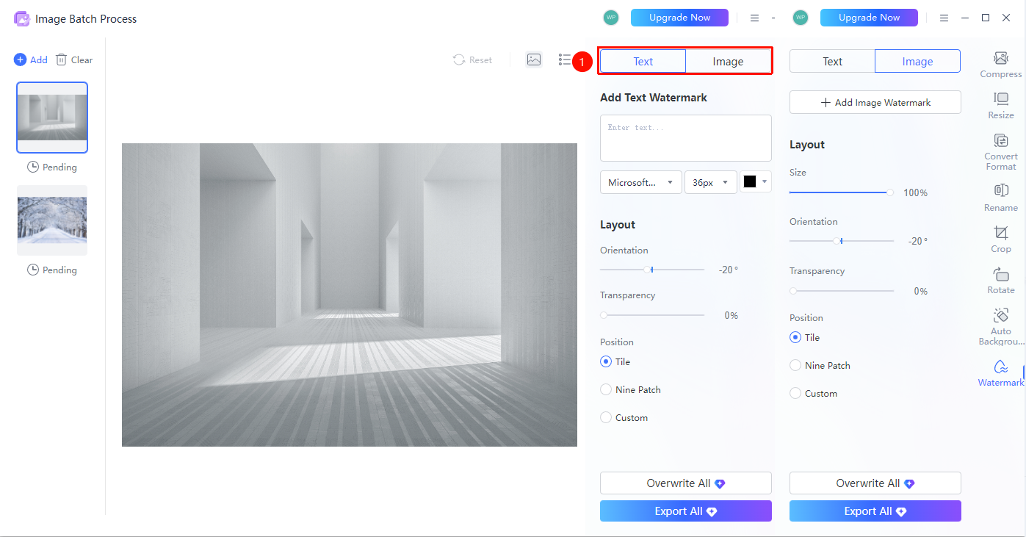The height and width of the screenshot is (537, 1026).
Task: Click the Add Image Watermark button
Action: coord(875,103)
